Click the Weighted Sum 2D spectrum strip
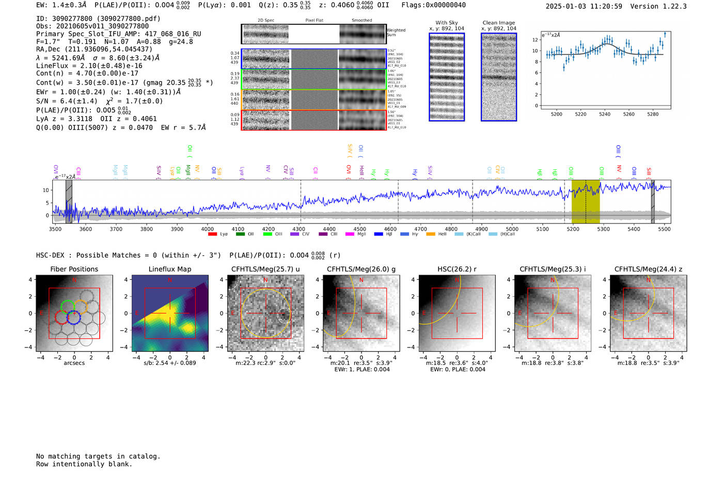This screenshot has height=492, width=723. coord(314,34)
